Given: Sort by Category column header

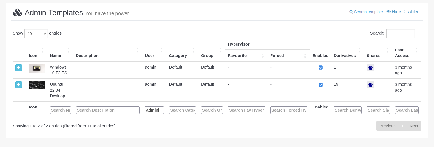Looking at the screenshot, I should [x=178, y=56].
